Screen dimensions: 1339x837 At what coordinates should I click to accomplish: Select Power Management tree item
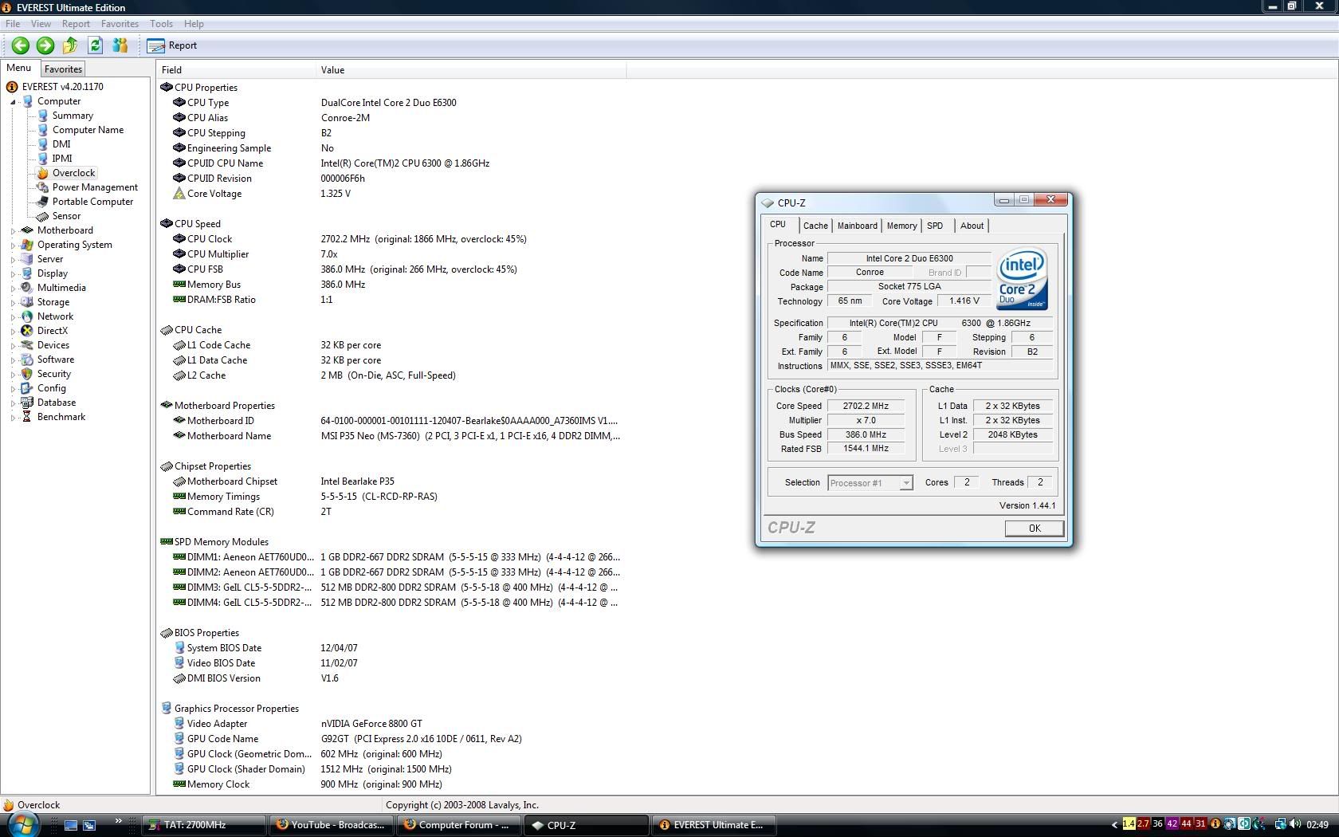[x=95, y=187]
